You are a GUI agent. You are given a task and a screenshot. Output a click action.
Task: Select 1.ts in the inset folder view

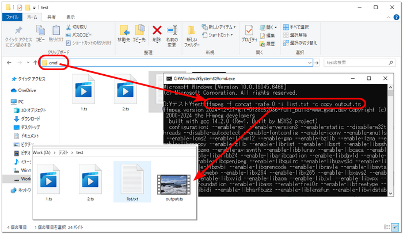[48, 182]
